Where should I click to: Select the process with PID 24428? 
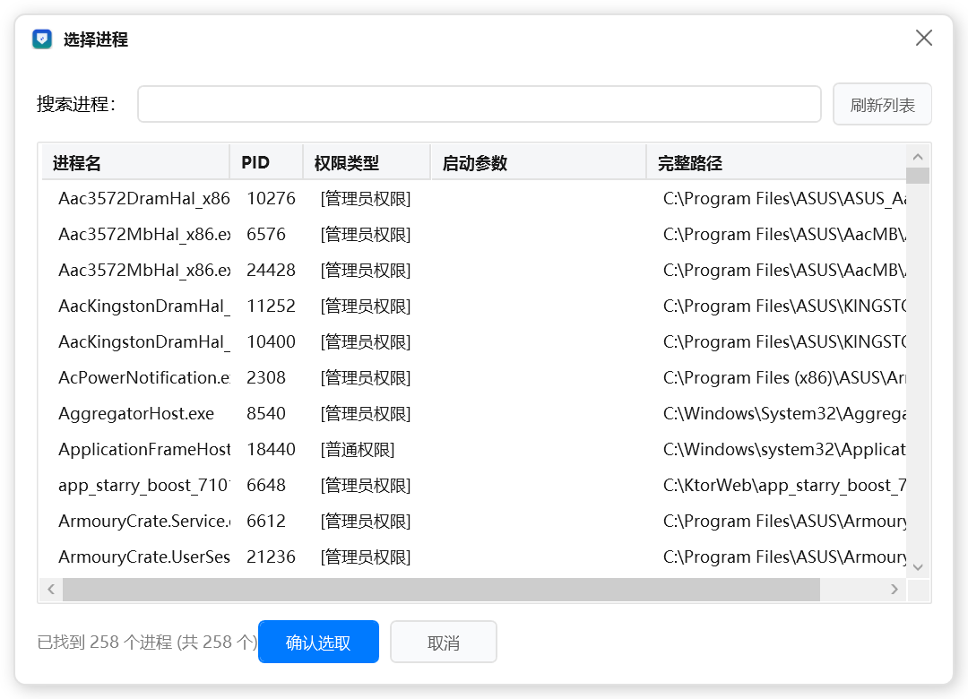[473, 270]
